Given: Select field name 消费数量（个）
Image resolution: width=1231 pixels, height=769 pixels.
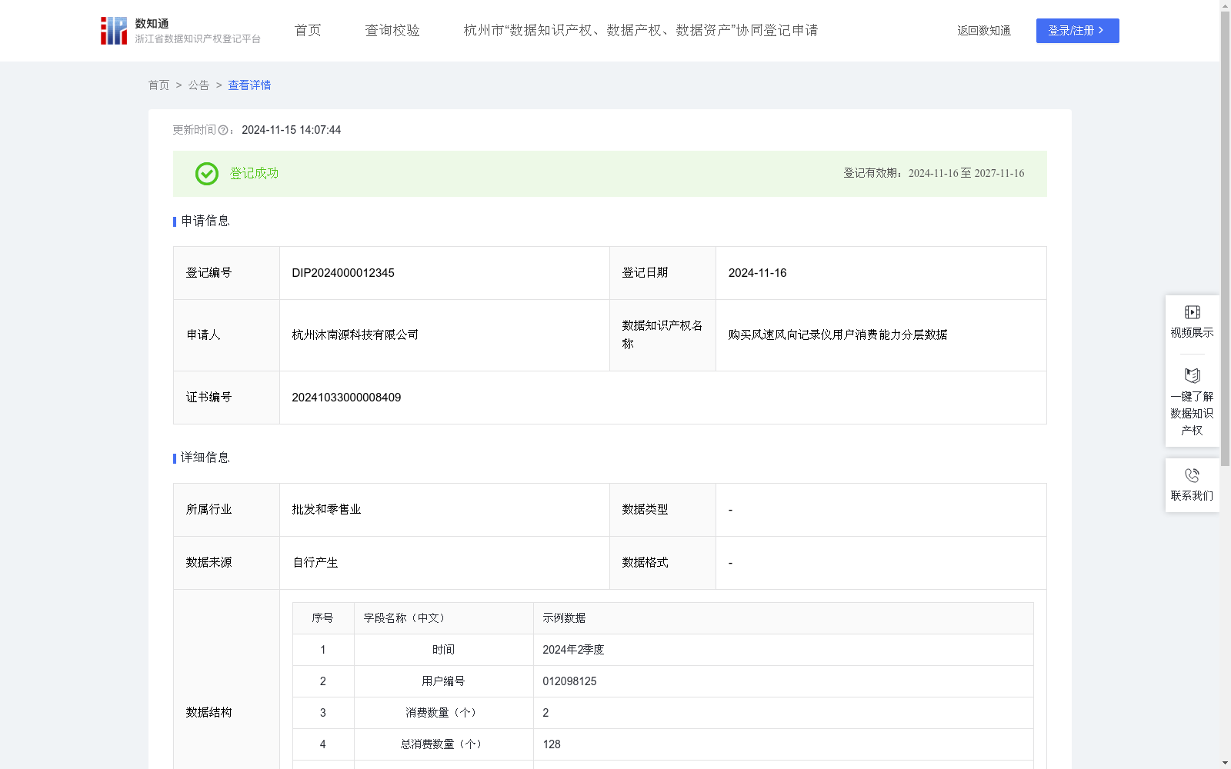Looking at the screenshot, I should point(443,713).
